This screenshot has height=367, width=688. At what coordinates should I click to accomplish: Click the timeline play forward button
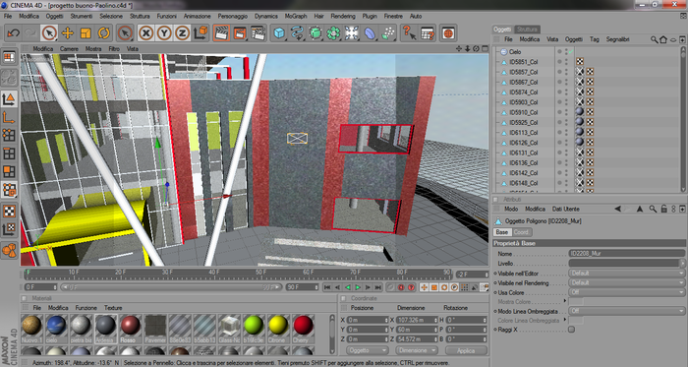click(x=358, y=287)
